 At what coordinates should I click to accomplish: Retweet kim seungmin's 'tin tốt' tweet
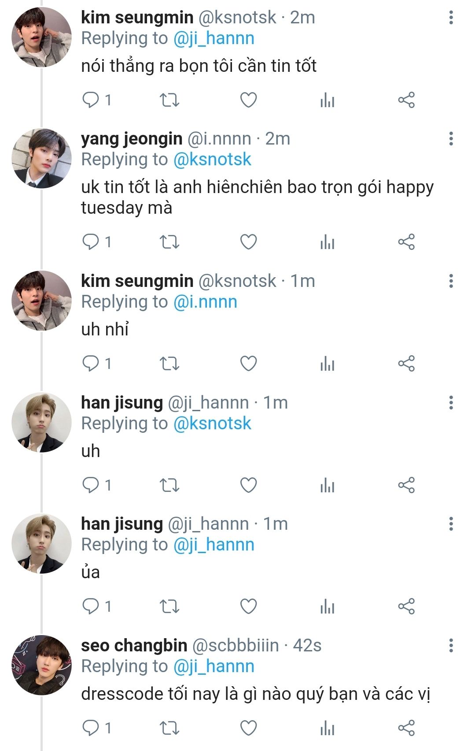169,100
